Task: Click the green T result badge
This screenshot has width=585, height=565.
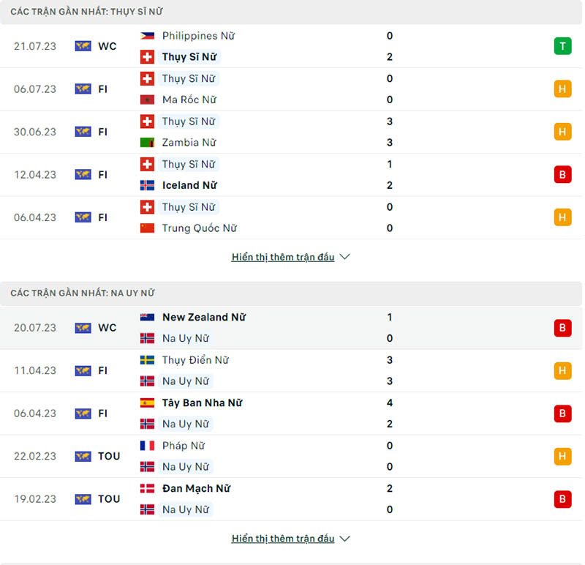Action: coord(562,46)
